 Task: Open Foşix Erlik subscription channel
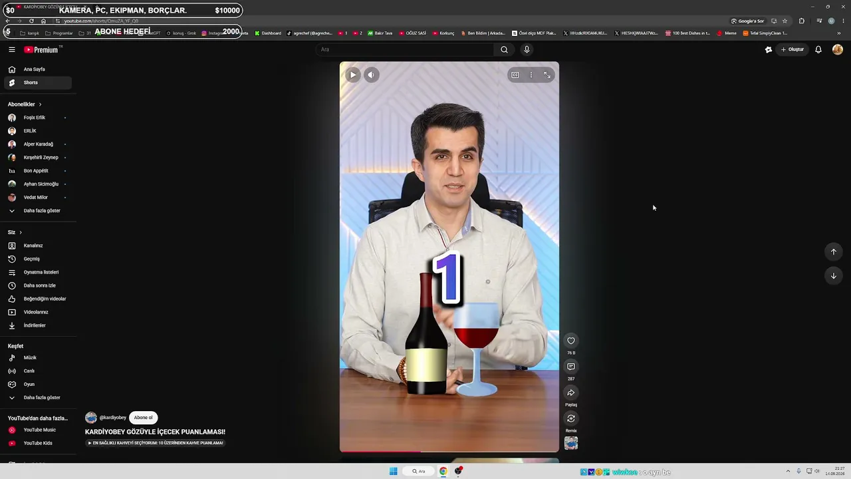(37, 118)
